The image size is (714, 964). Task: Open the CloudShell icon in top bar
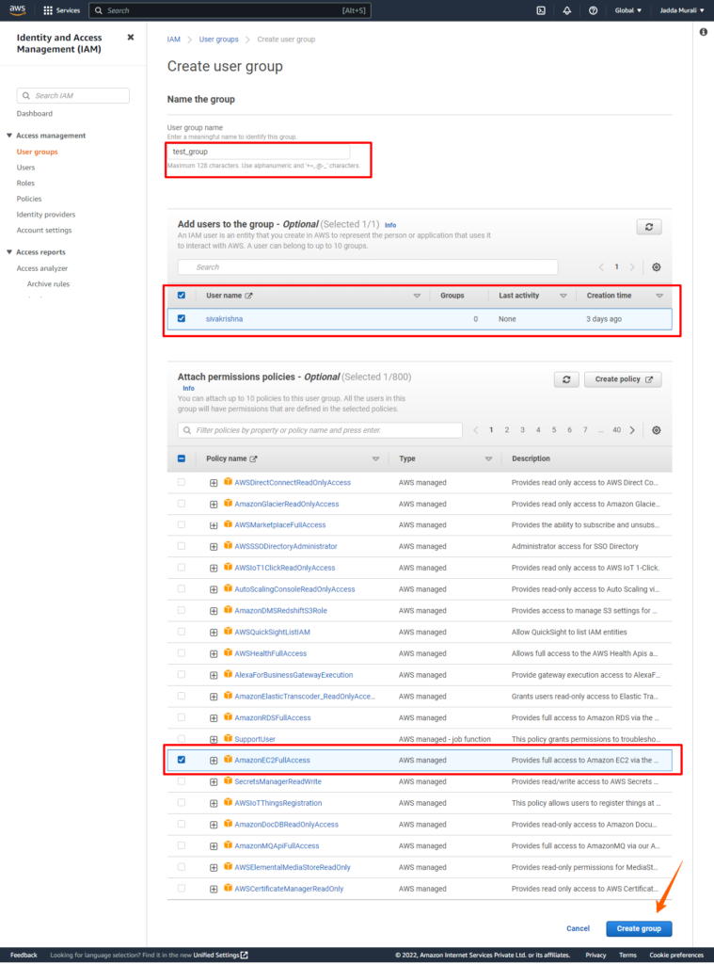(x=541, y=10)
